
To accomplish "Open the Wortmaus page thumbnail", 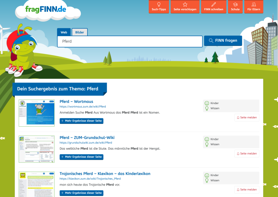I will point(36,113).
